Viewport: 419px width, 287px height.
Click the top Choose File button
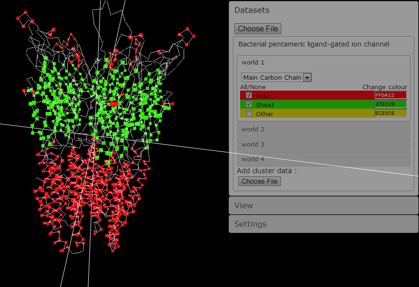[258, 28]
